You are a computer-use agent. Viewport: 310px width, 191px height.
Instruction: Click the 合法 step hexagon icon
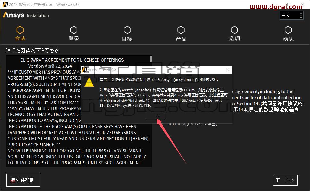pos(20,30)
